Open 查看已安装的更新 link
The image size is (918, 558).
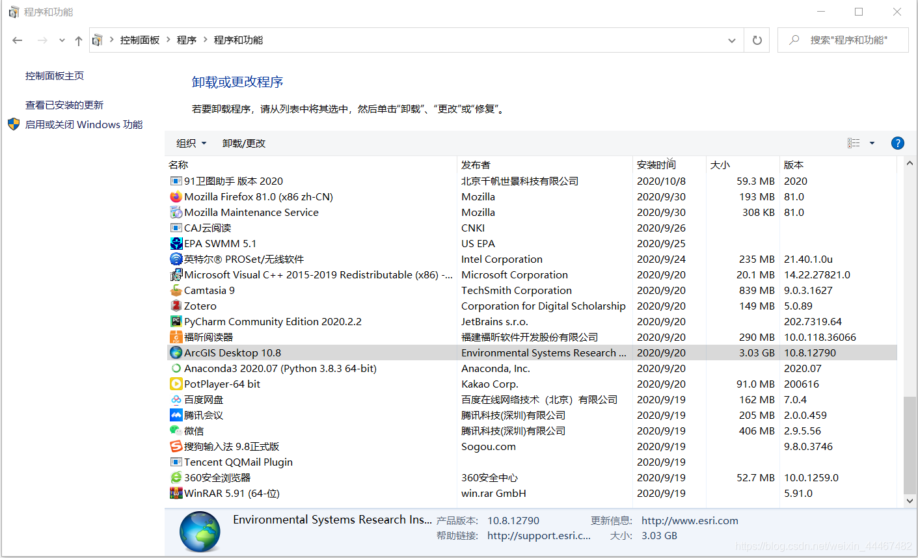[64, 105]
